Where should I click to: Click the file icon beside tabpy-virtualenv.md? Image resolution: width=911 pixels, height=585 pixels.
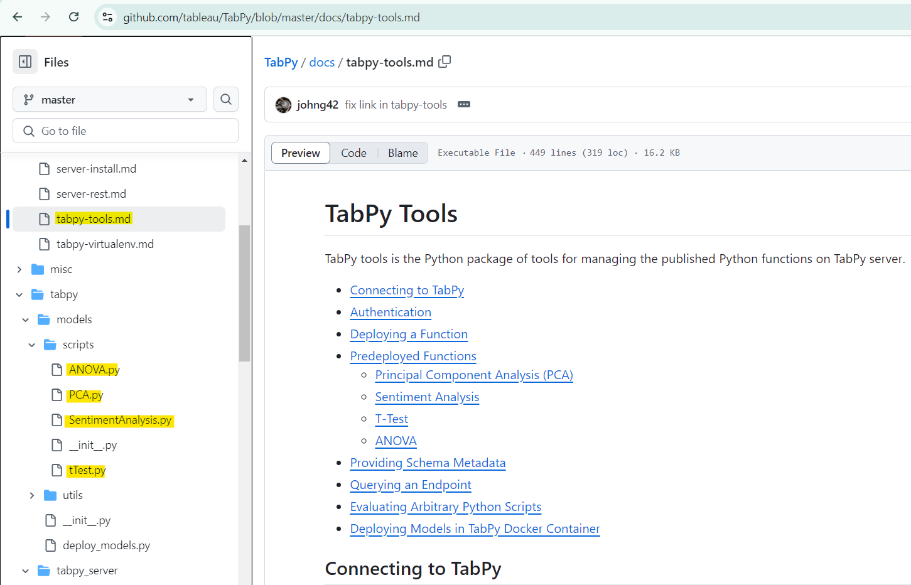(44, 244)
